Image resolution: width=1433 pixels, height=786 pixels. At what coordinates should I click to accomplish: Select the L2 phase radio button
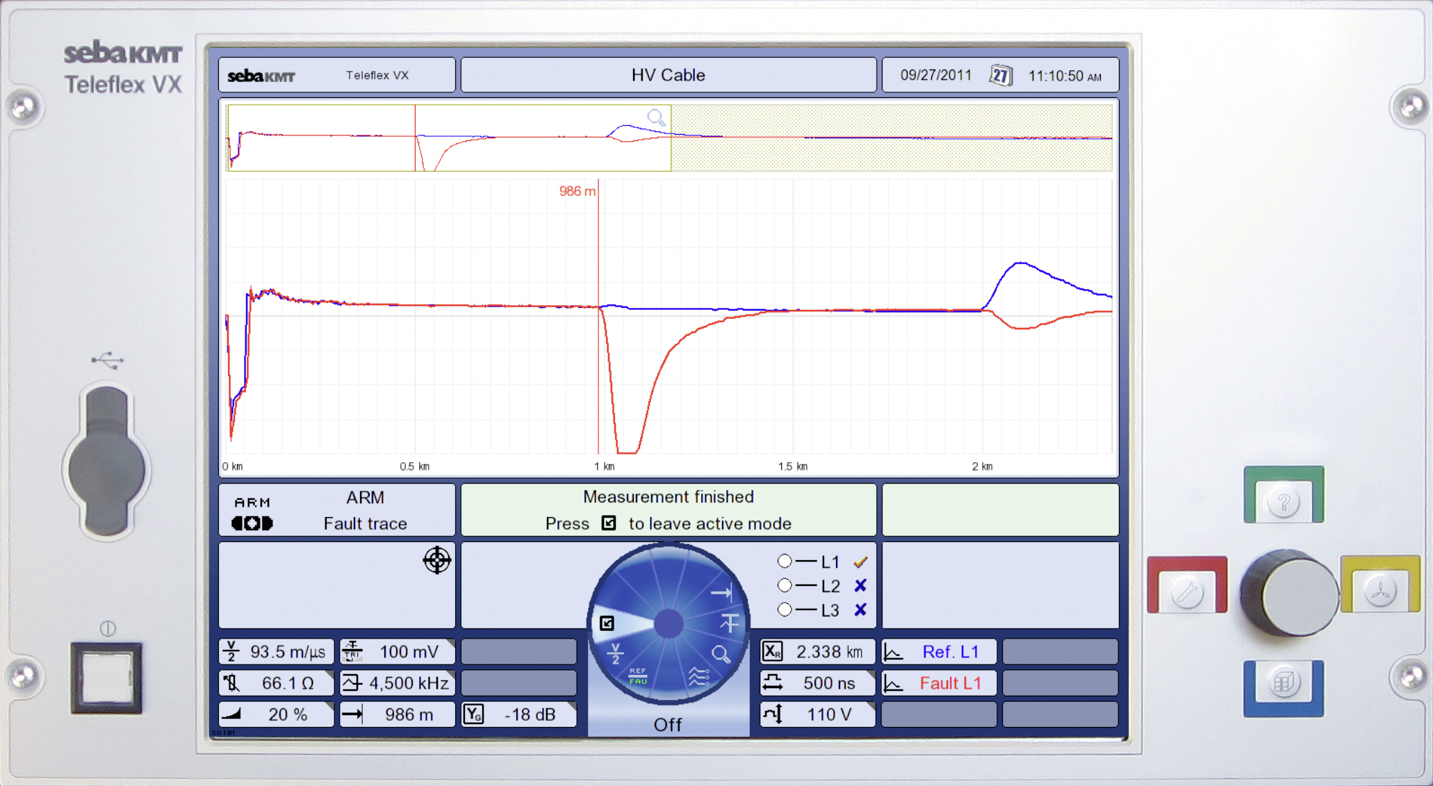[785, 585]
